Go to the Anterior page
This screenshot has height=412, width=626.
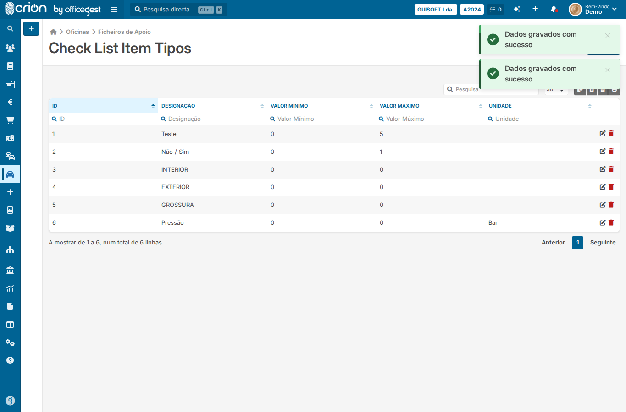point(553,243)
